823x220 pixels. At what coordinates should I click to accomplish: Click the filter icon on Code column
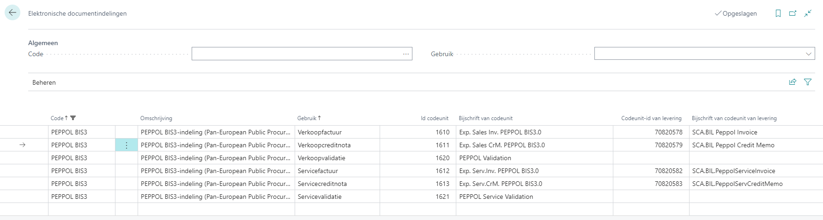tap(73, 118)
